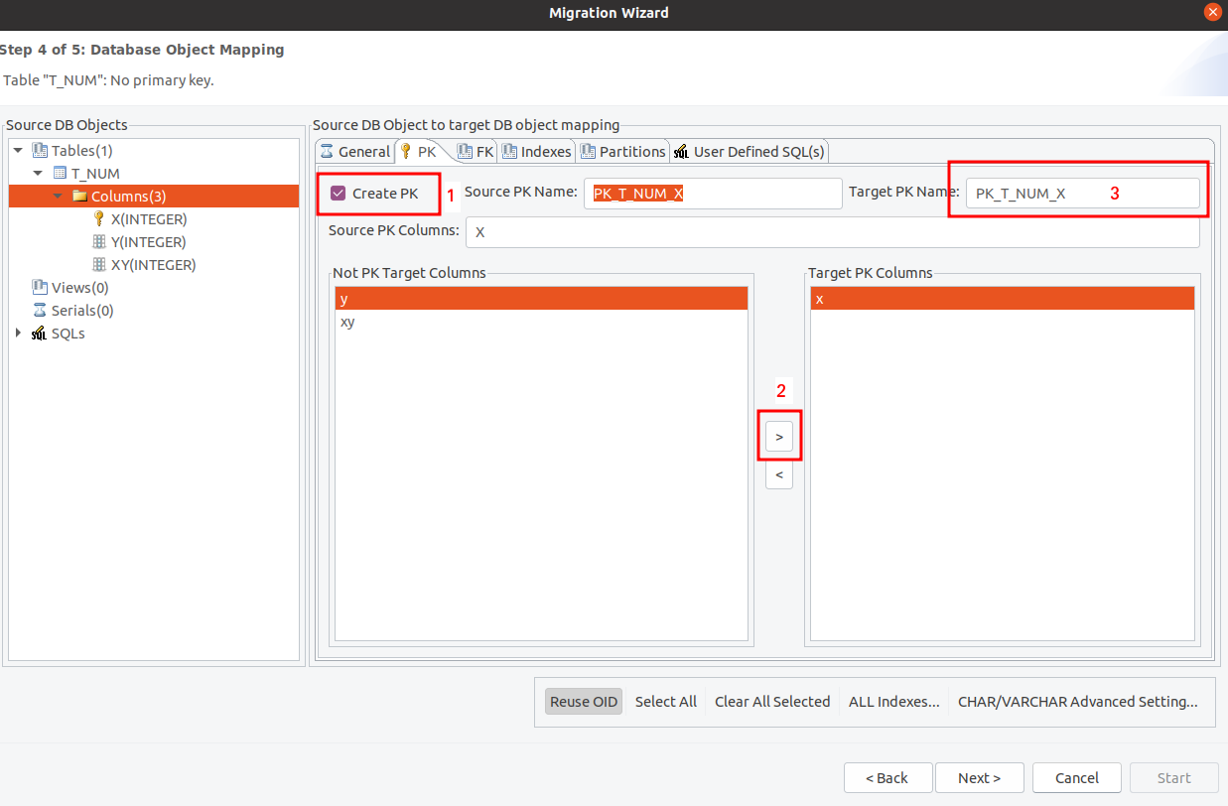Image resolution: width=1228 pixels, height=806 pixels.
Task: Select xy in Not PK Target Columns
Action: 348,323
